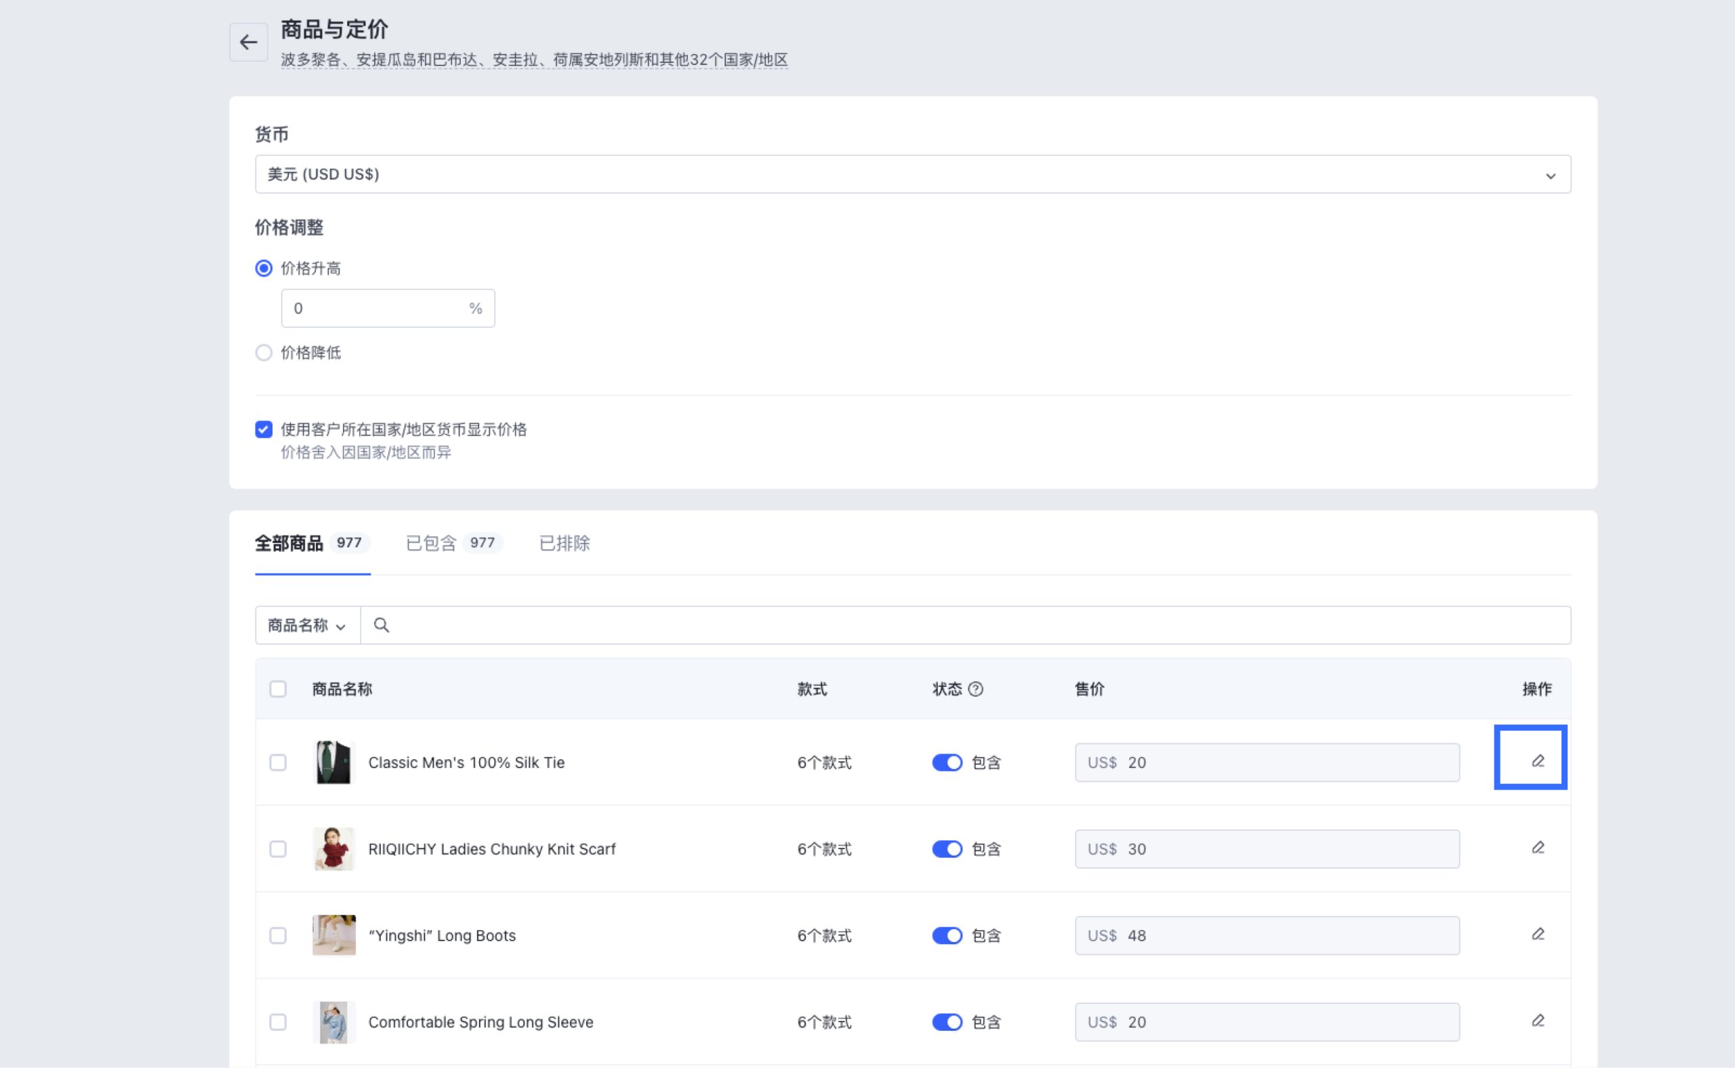Open the 货币 currency dropdown

[x=912, y=174]
